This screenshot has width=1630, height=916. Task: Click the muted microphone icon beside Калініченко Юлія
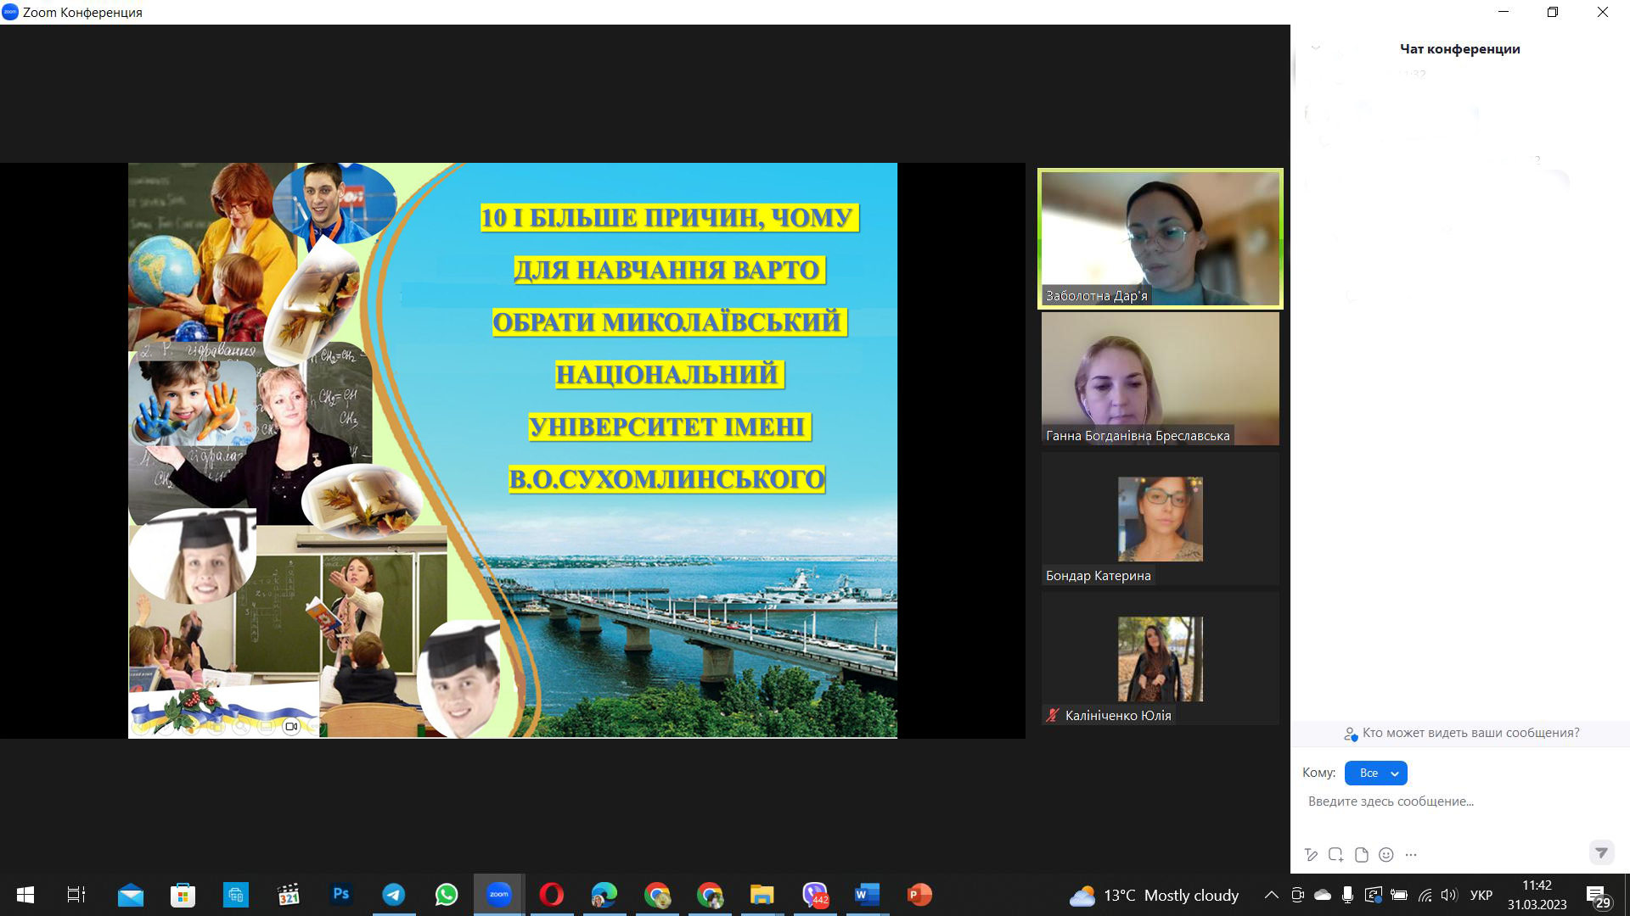[1053, 715]
